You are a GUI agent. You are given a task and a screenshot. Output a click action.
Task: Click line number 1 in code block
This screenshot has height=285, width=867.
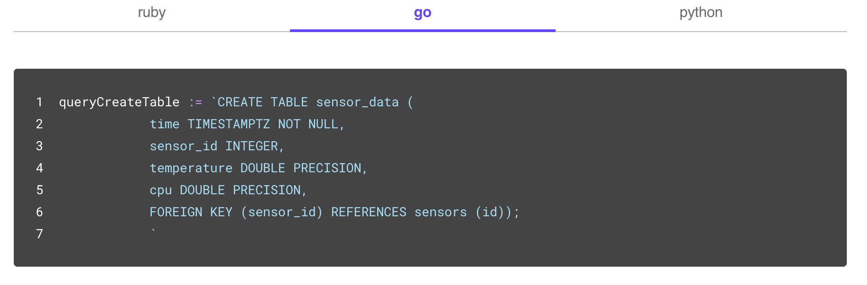39,102
